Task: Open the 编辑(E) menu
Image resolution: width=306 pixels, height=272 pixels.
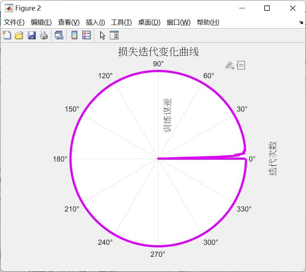Action: click(x=41, y=22)
